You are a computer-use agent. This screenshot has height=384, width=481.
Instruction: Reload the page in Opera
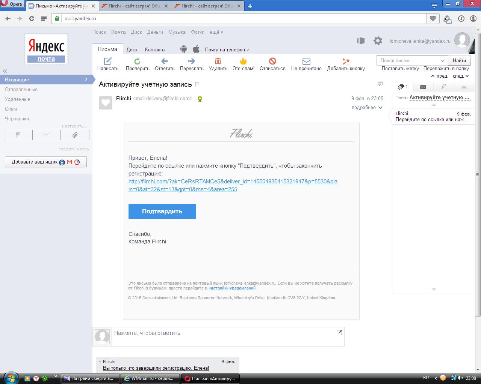click(32, 18)
